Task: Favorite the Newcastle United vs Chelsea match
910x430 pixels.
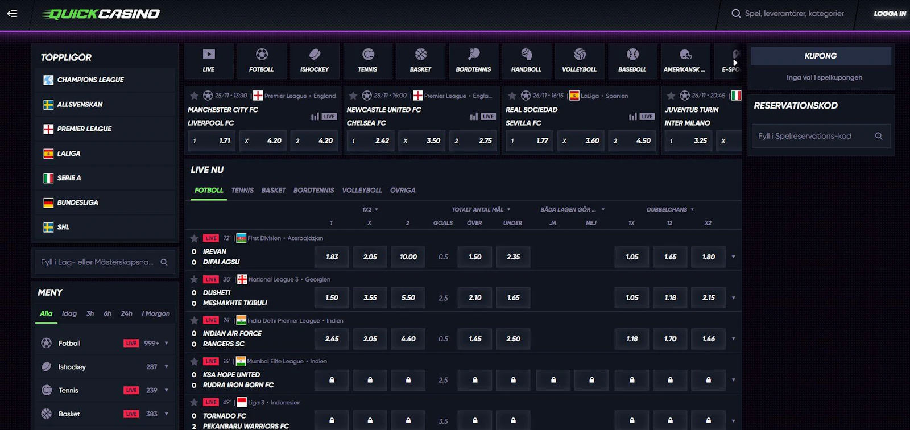Action: coord(353,96)
